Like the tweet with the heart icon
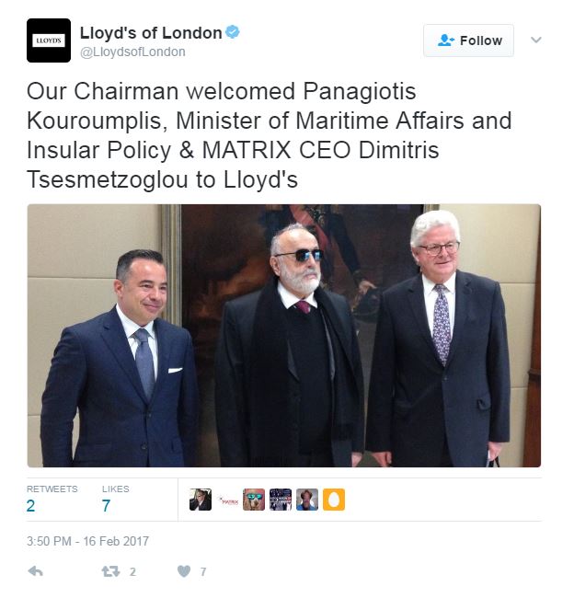The height and width of the screenshot is (598, 574). point(184,571)
